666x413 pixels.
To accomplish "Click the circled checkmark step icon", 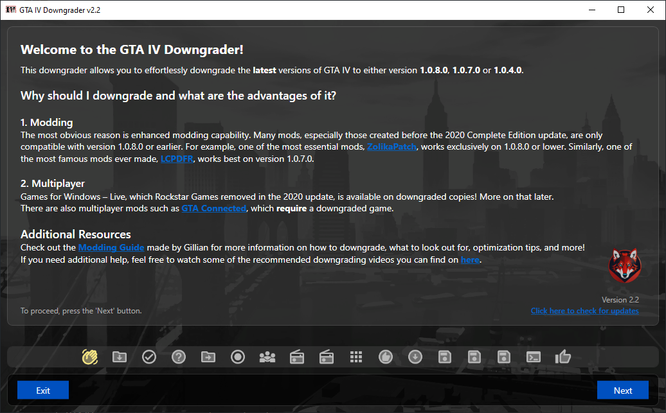I will click(149, 357).
